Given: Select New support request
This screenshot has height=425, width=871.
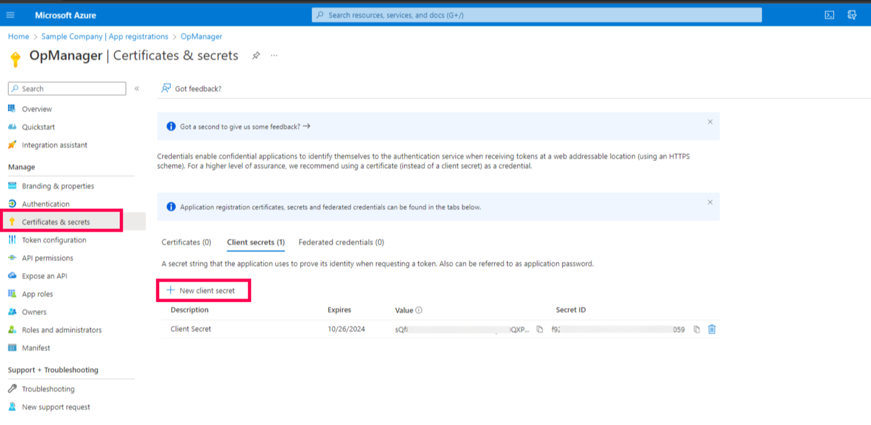Looking at the screenshot, I should pyautogui.click(x=56, y=407).
